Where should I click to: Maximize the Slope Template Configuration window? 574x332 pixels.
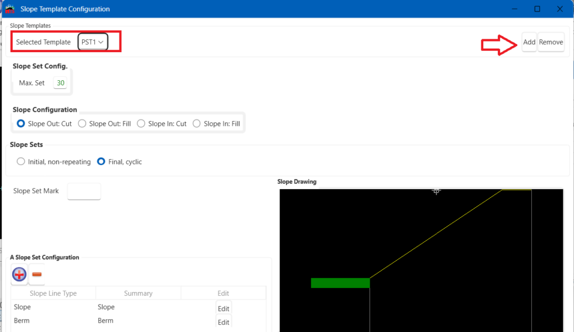537,9
